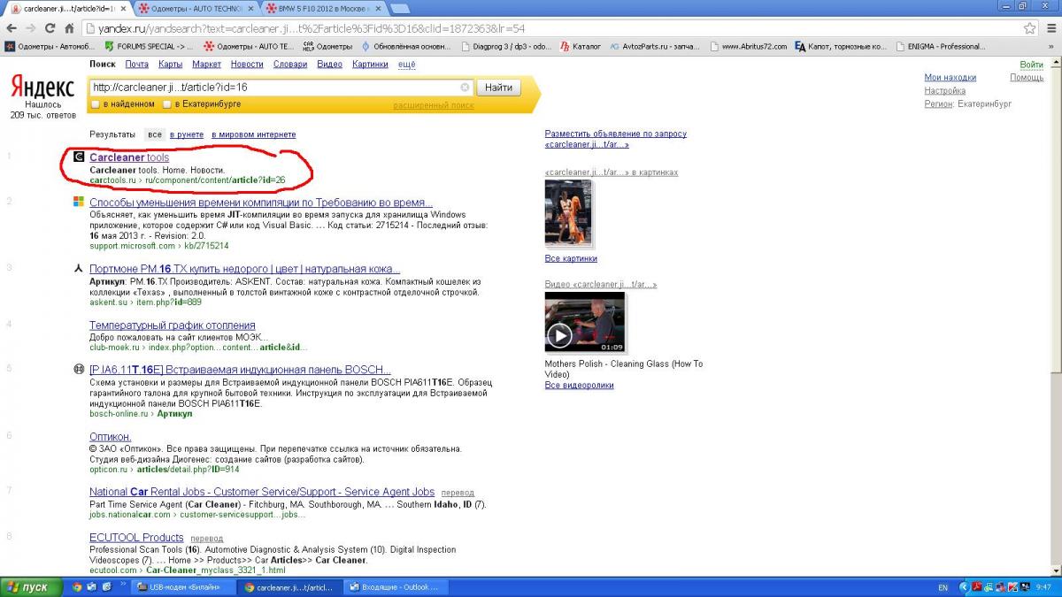
Task: Click the Разместить объявление по запросу link
Action: coord(616,139)
